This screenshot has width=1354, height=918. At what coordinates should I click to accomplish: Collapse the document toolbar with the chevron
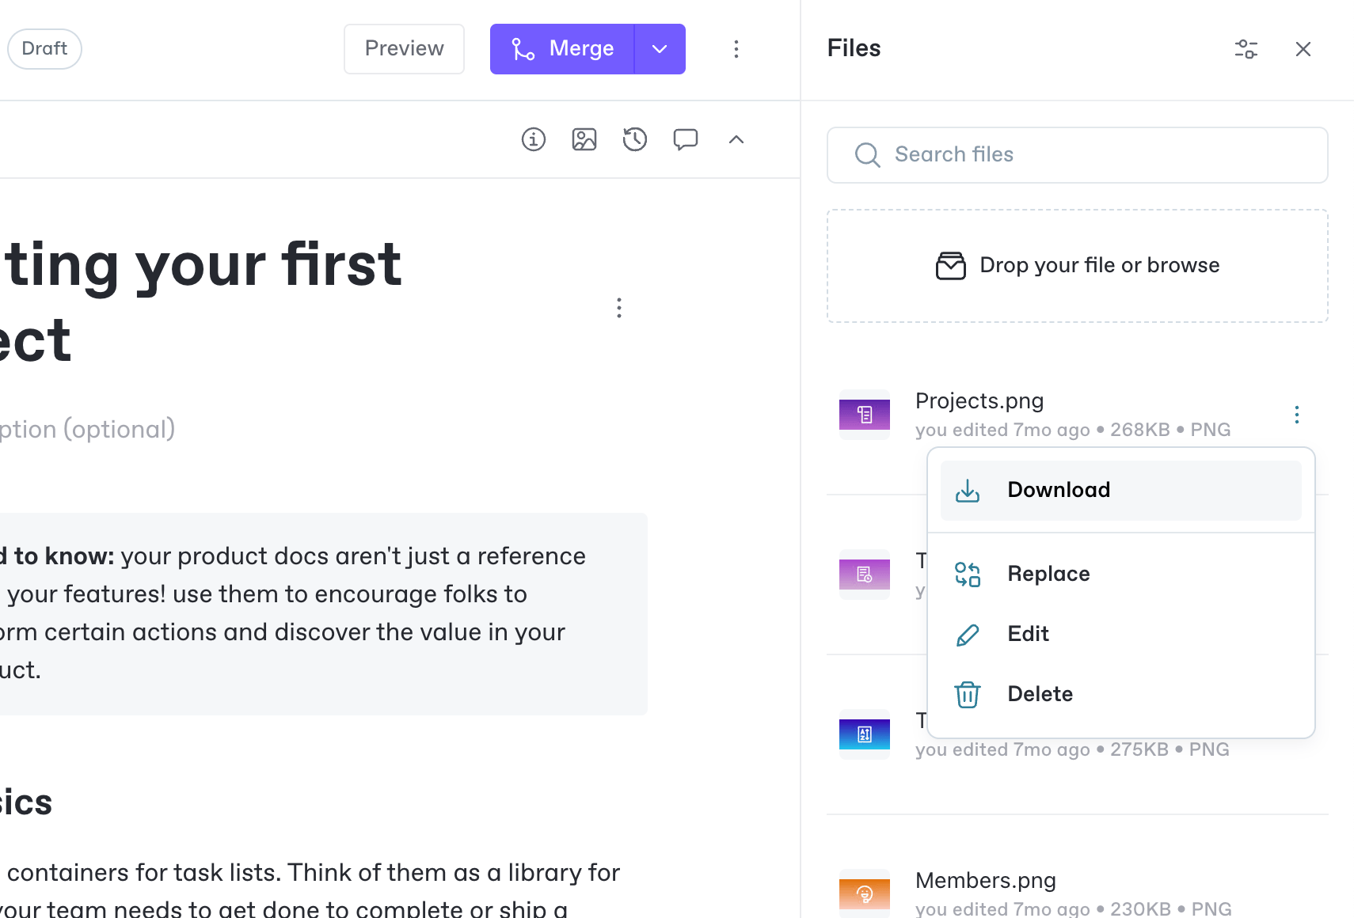pos(736,139)
